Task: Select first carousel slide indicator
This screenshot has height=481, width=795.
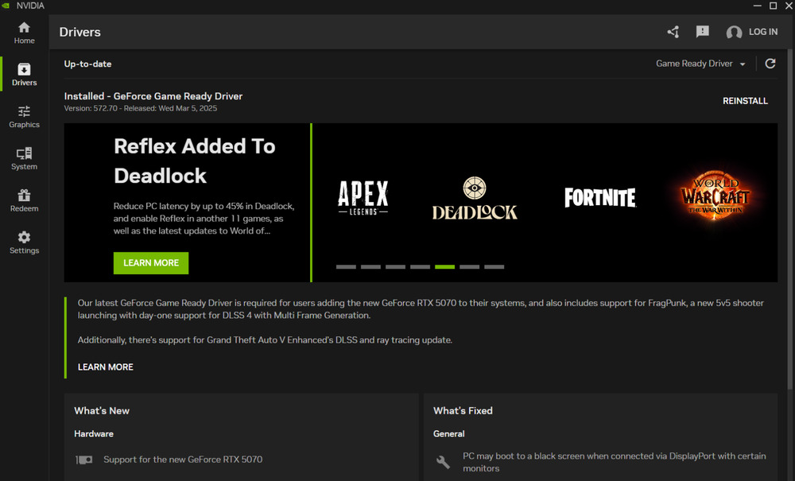Action: 346,266
